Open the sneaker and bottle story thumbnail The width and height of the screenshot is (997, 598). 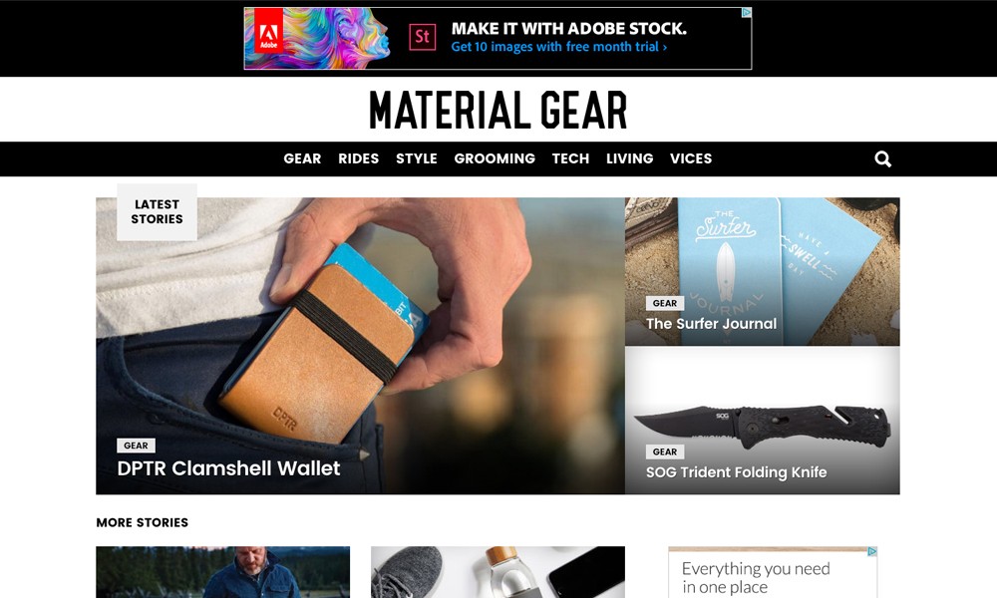[x=498, y=572]
